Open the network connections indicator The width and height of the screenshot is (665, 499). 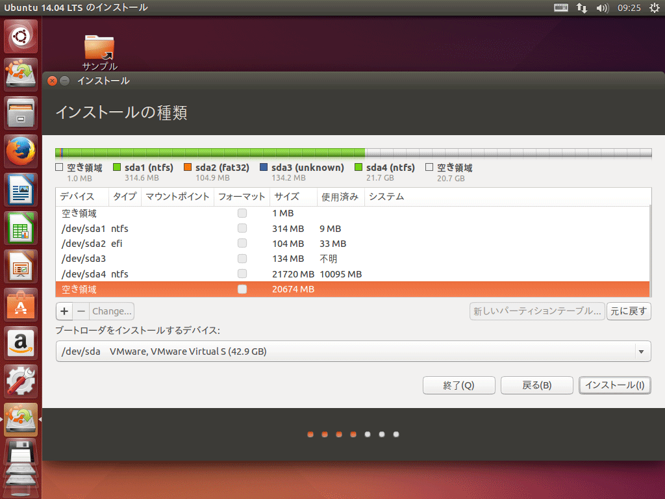click(x=582, y=8)
